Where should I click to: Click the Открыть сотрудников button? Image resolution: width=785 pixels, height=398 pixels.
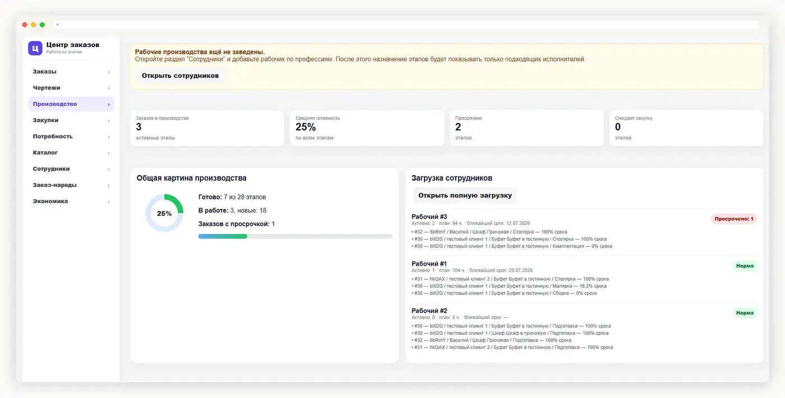[x=180, y=76]
